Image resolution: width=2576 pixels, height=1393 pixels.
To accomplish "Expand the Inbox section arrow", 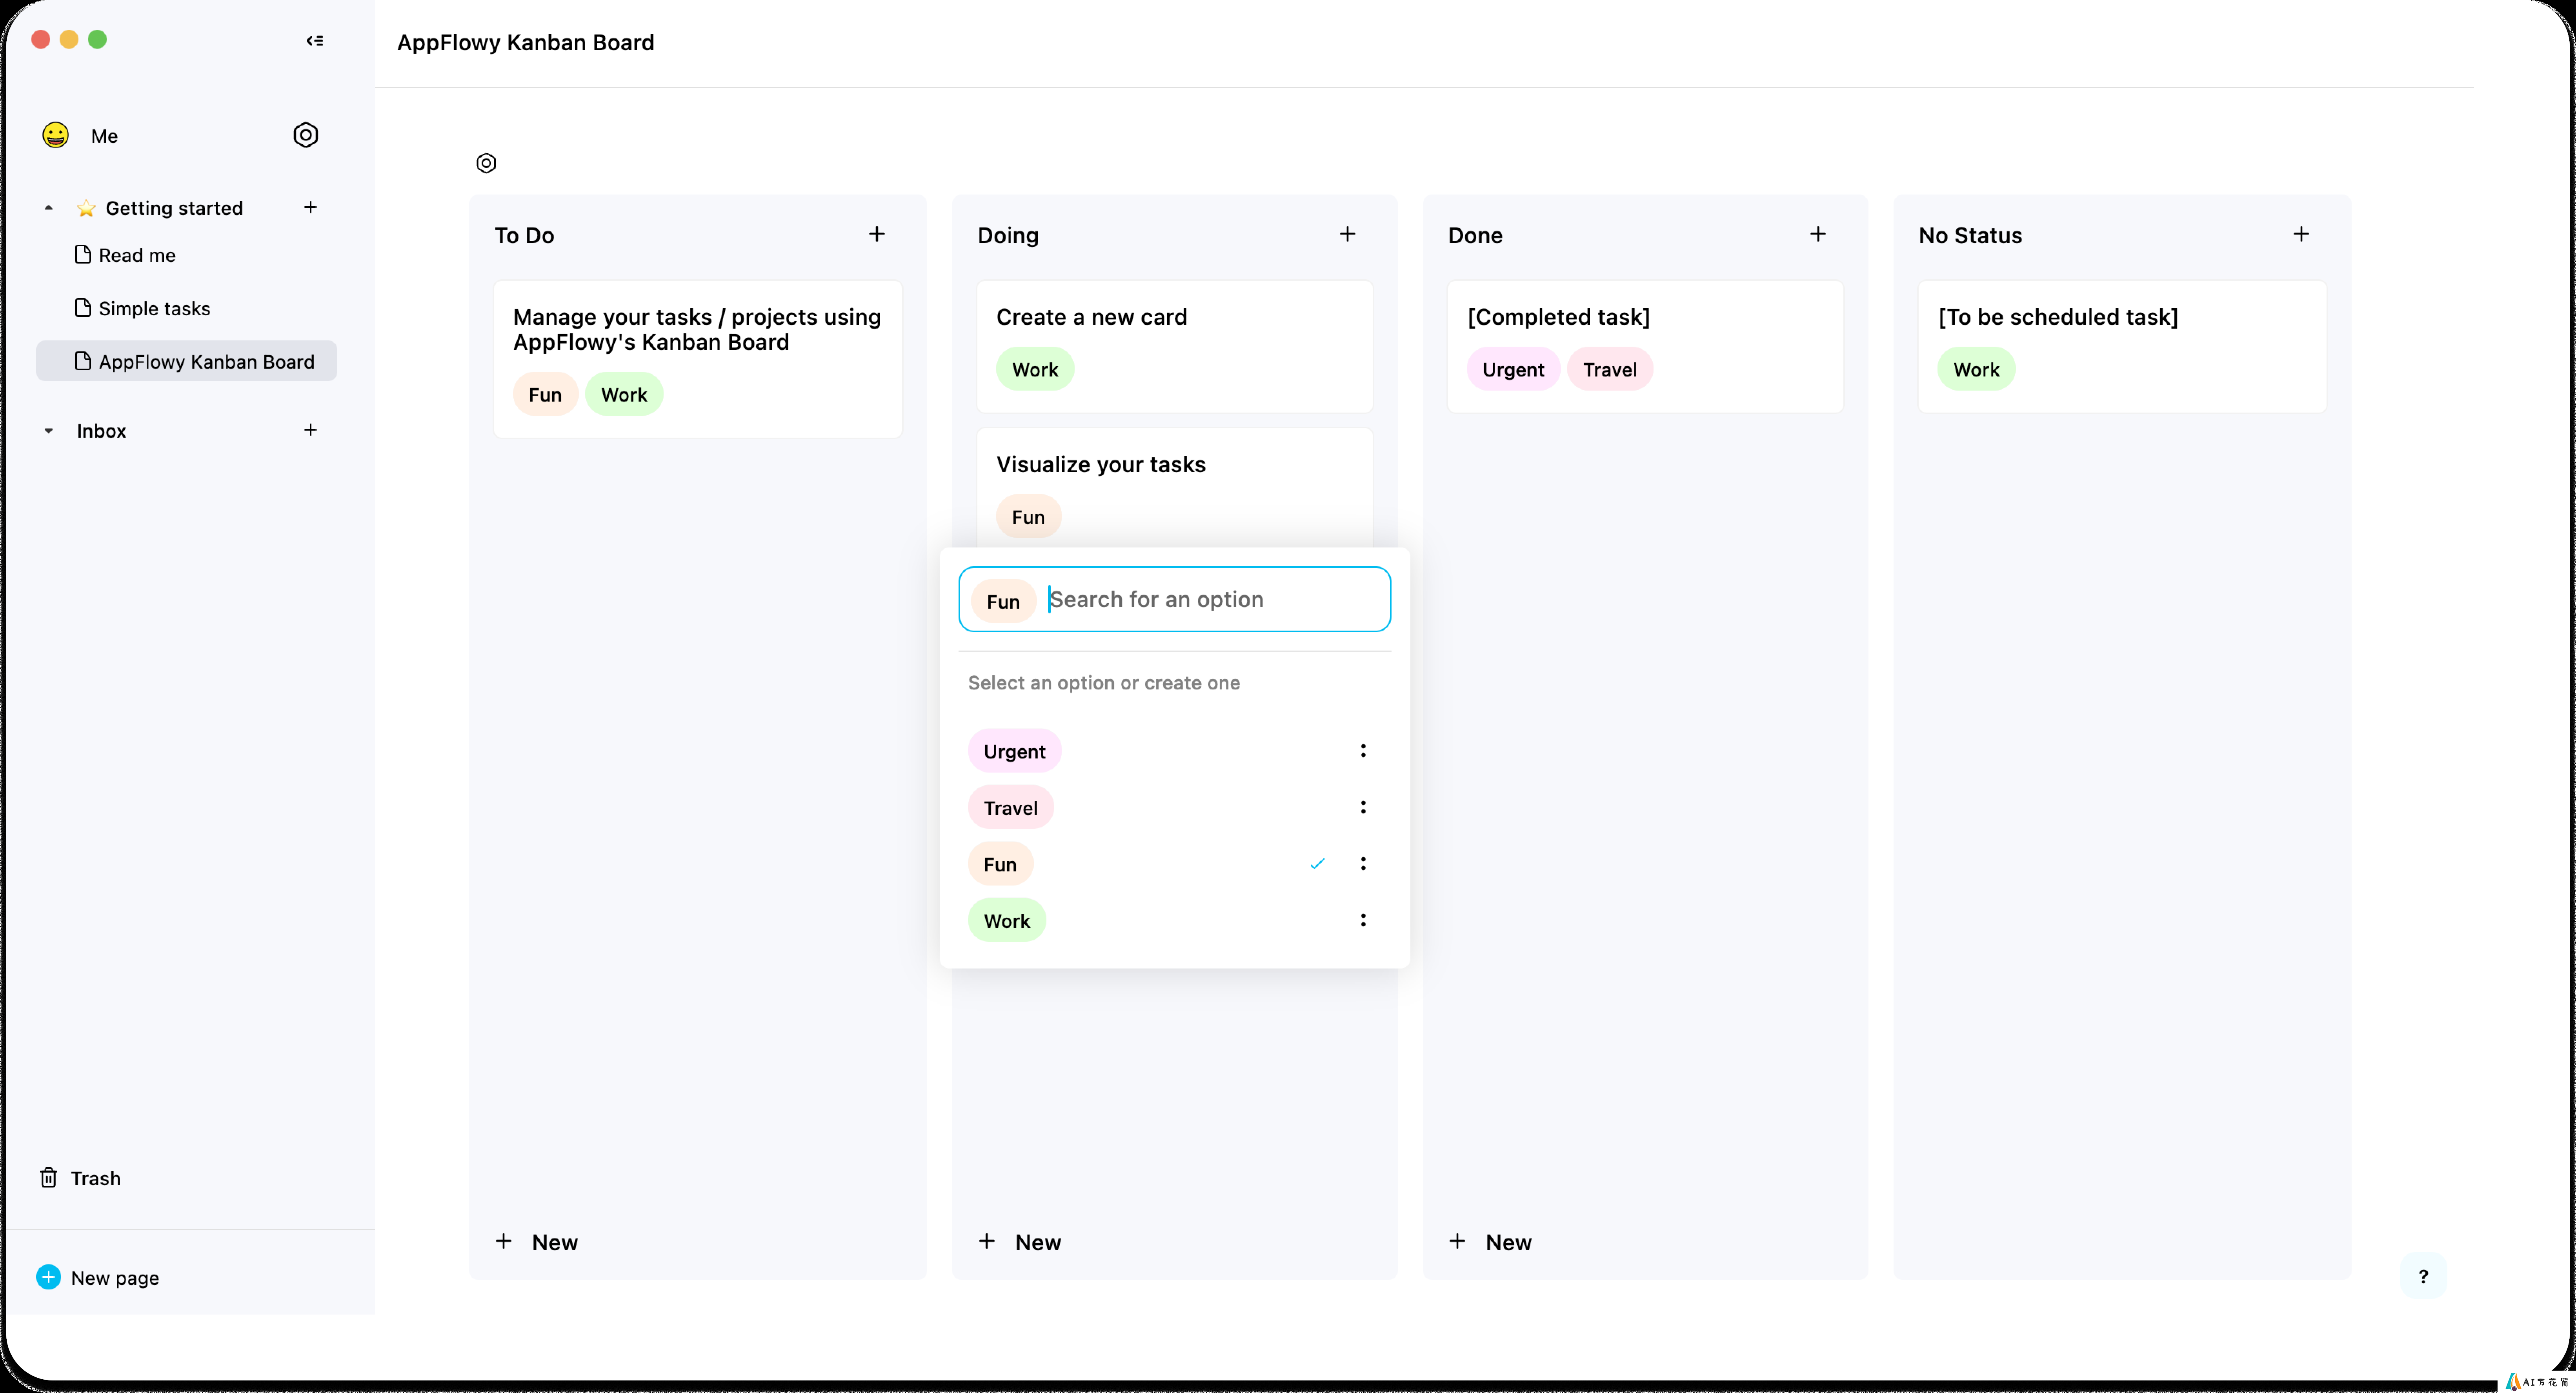I will (48, 431).
